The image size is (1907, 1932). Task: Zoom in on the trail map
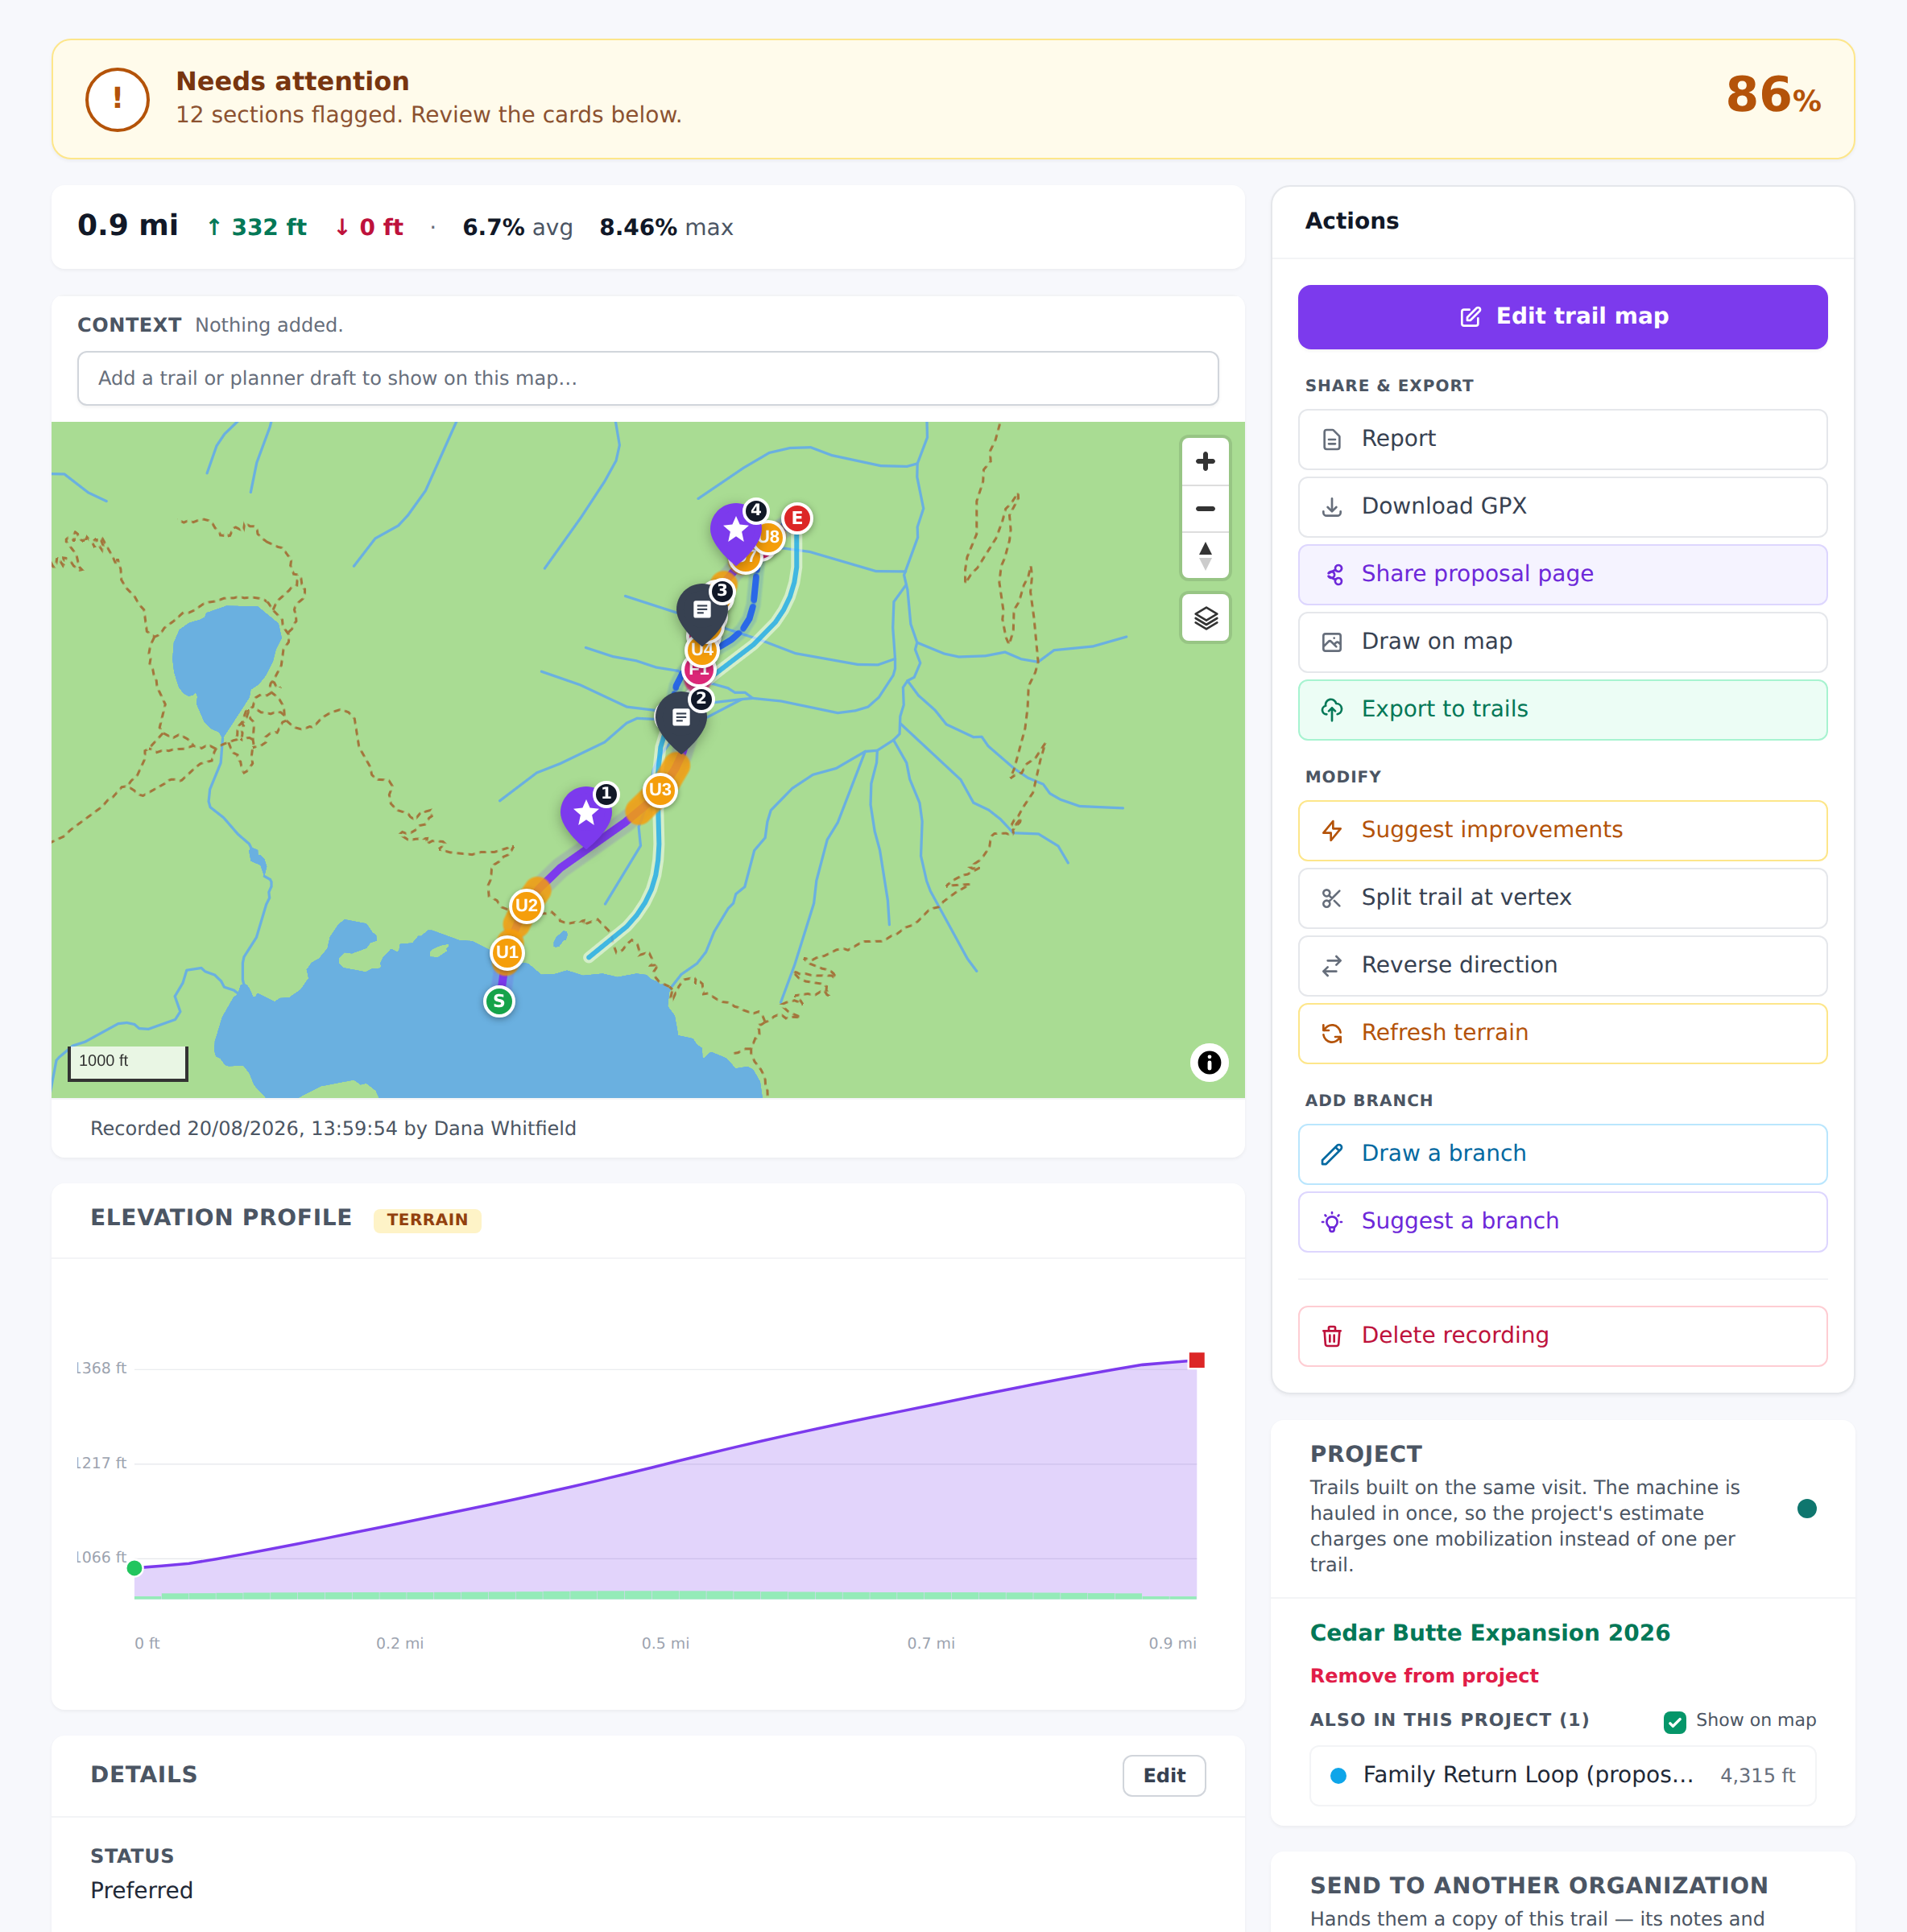coord(1205,461)
